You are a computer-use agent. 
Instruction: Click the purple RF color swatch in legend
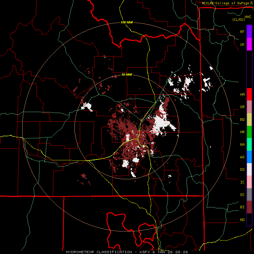pos(249,32)
